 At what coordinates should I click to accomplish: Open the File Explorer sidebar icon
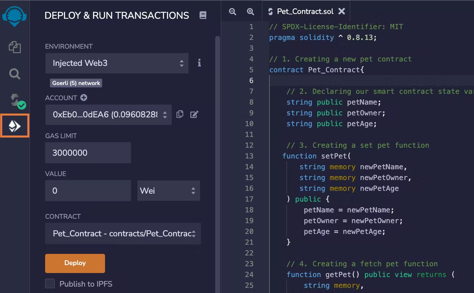(x=15, y=47)
